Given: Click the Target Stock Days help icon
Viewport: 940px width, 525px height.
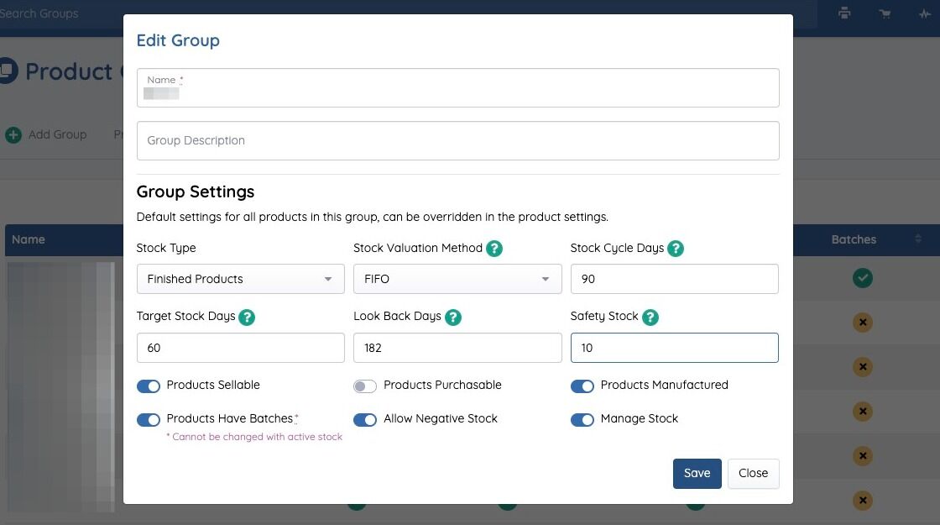Looking at the screenshot, I should pos(247,317).
